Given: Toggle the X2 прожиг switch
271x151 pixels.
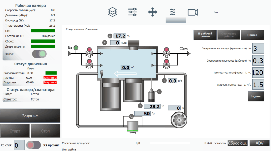Looking at the screenshot, I should 34,145.
